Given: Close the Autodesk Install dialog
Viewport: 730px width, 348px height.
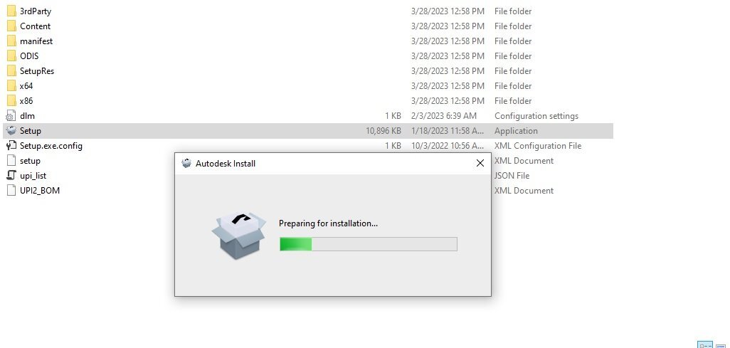Looking at the screenshot, I should coord(480,163).
